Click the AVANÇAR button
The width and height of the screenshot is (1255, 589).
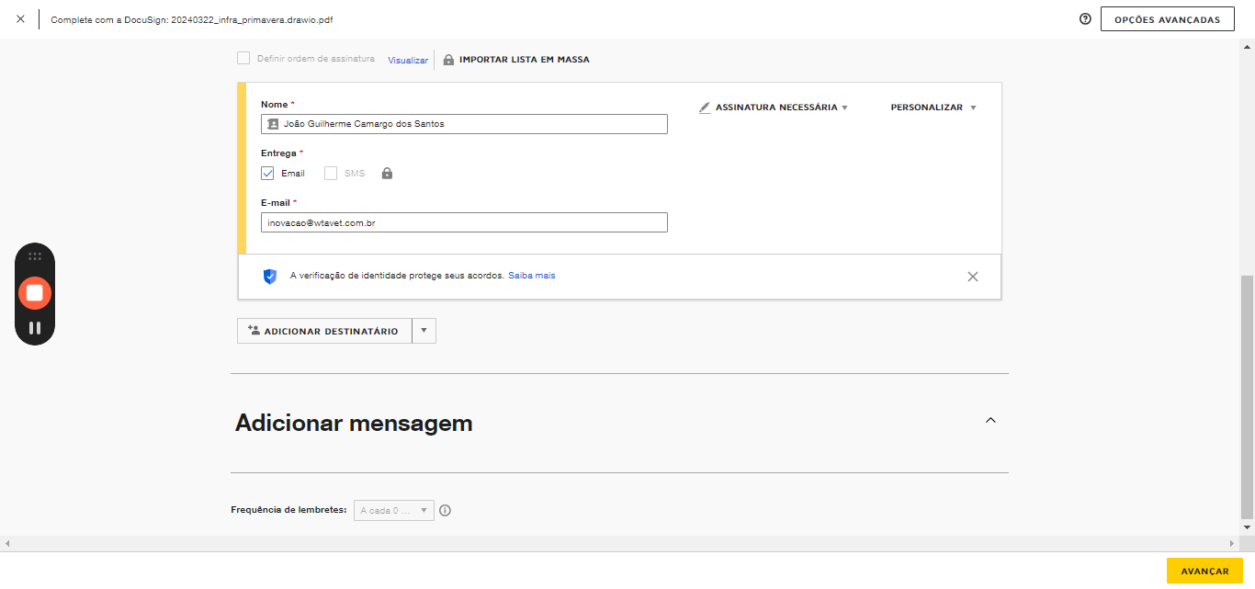tap(1204, 571)
